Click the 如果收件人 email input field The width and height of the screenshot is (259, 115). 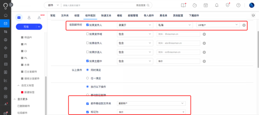pyautogui.click(x=178, y=43)
